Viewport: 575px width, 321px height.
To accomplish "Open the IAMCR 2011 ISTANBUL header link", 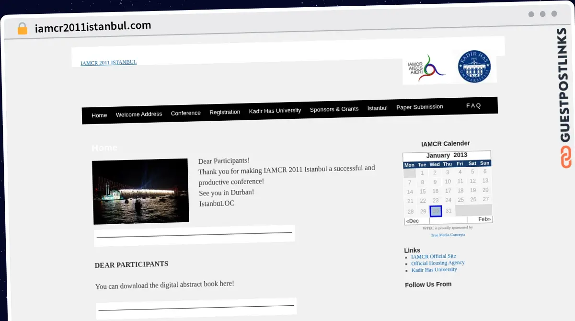I will (108, 62).
